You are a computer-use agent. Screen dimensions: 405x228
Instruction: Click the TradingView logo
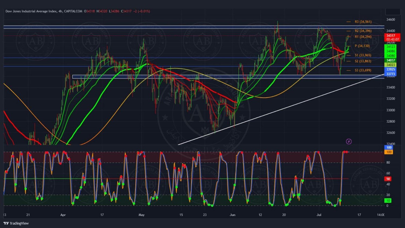(x=16, y=223)
